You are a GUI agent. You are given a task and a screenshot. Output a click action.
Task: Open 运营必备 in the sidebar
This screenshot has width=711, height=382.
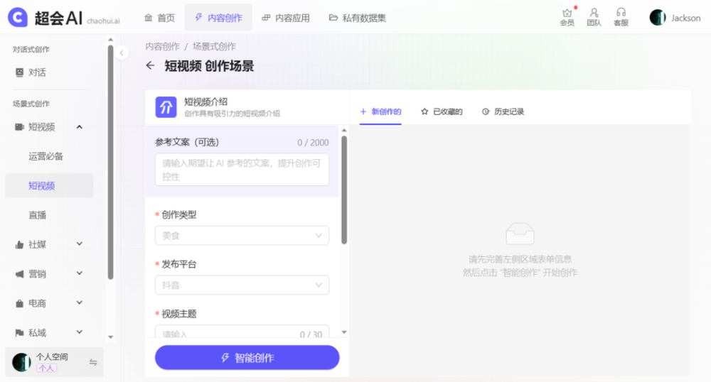click(46, 156)
